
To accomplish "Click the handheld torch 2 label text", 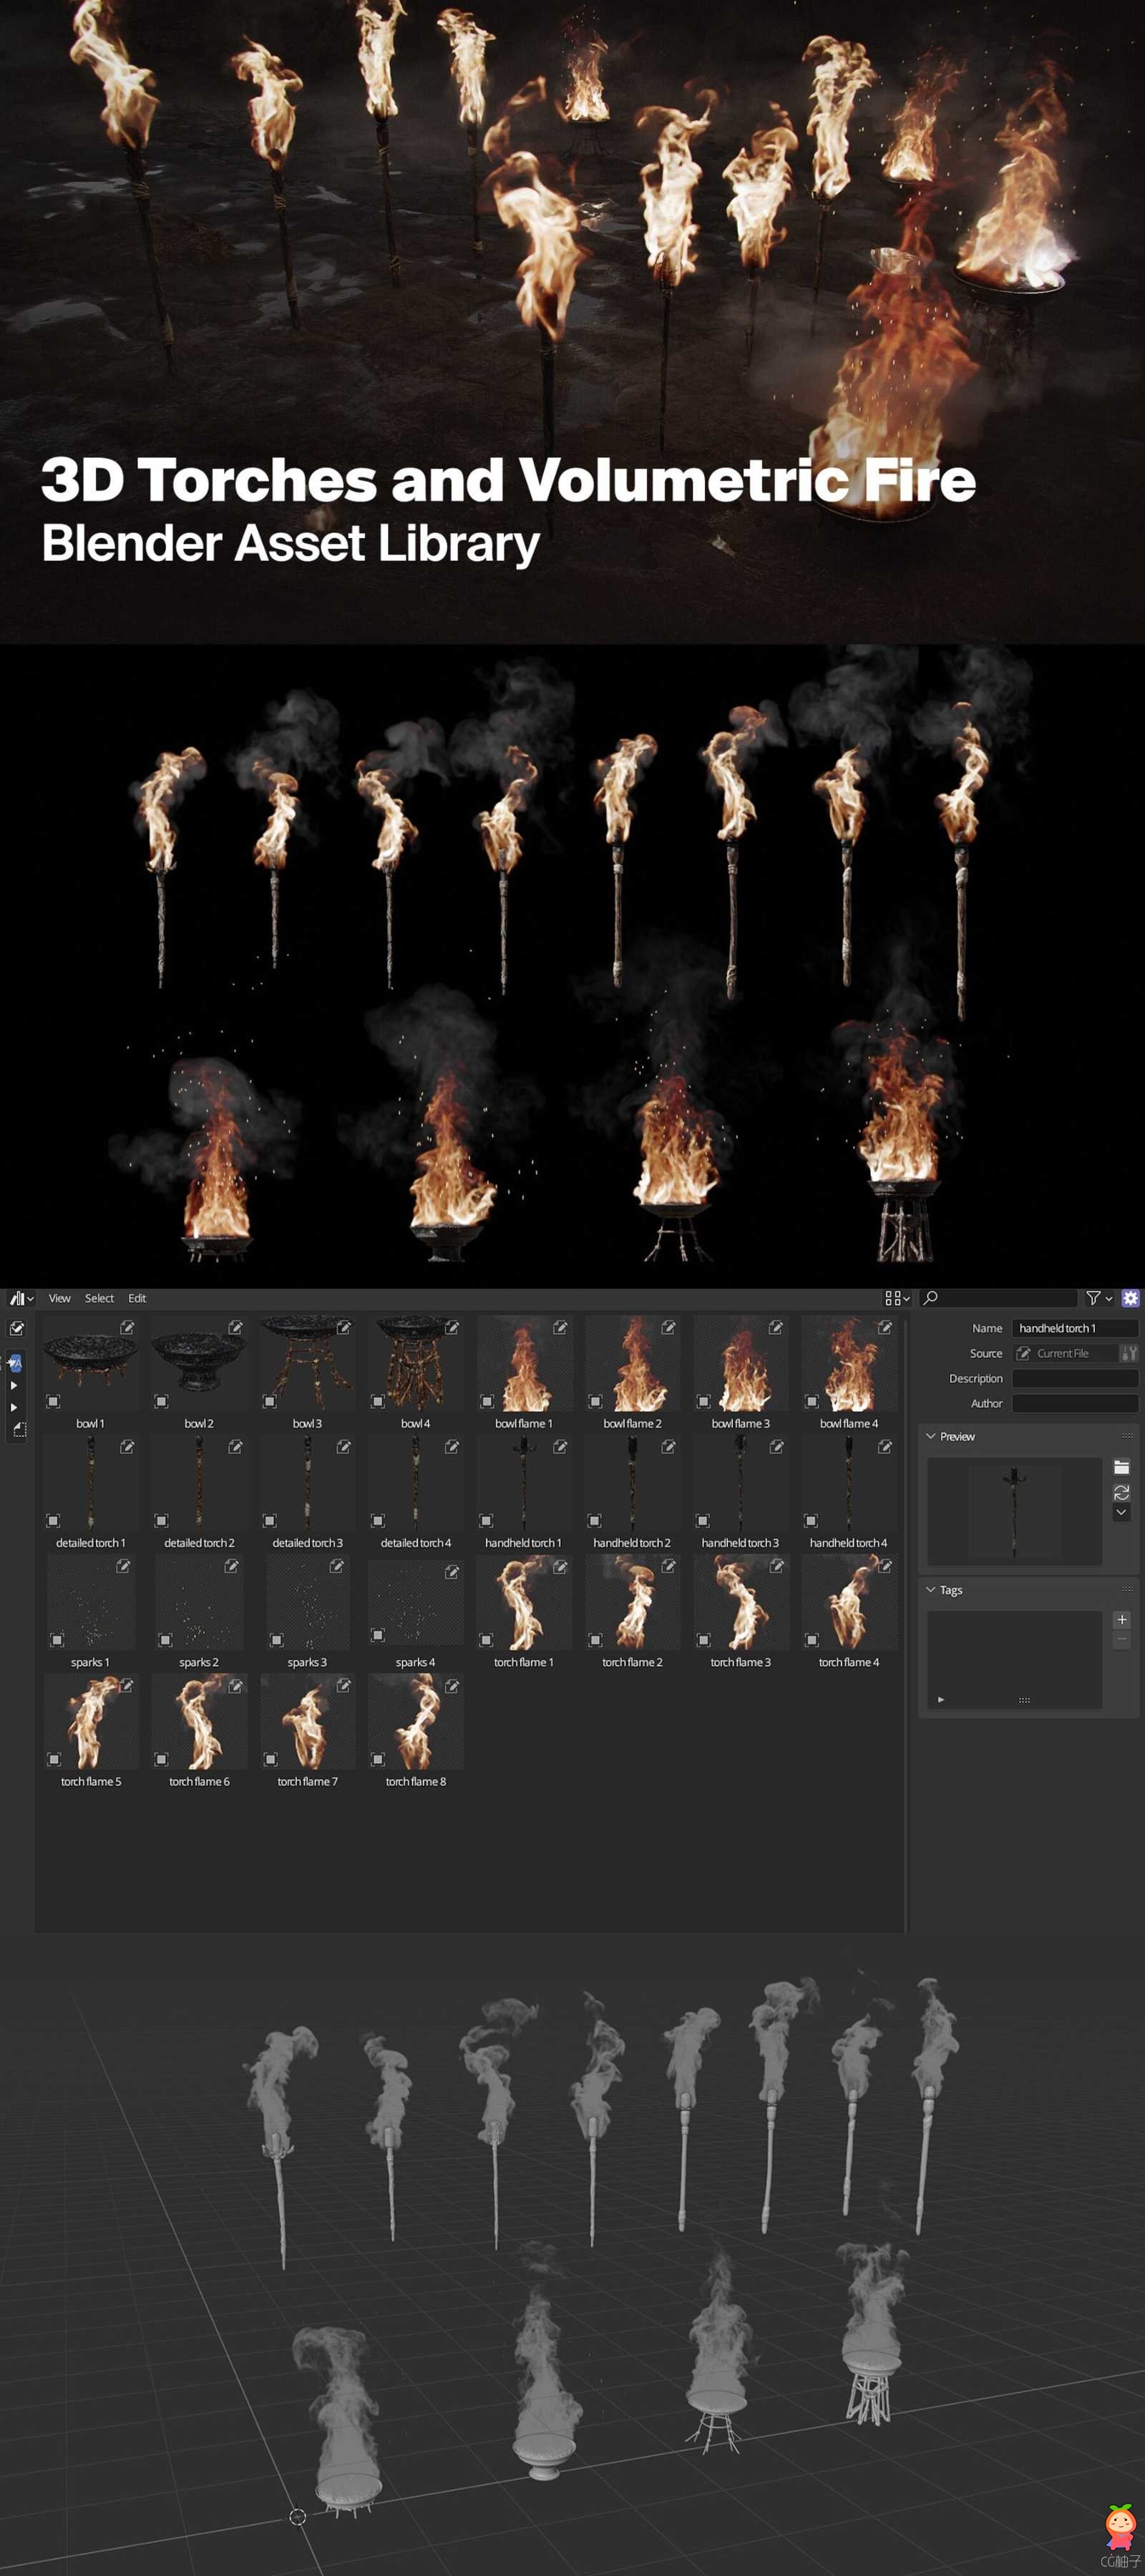I will (632, 1543).
